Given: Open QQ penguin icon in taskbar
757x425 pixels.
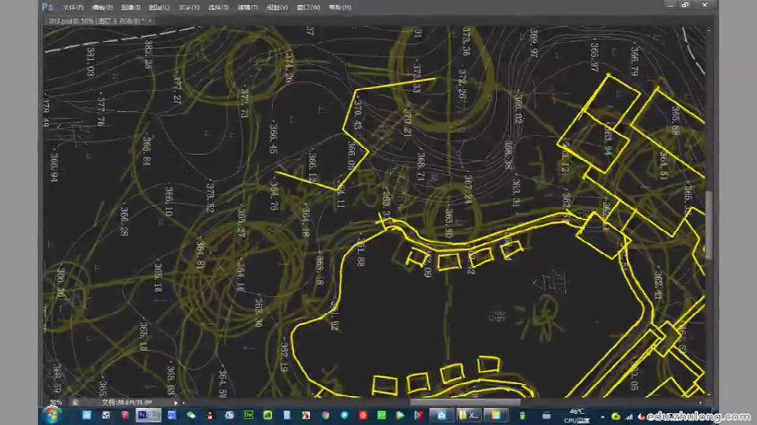Looking at the screenshot, I should tap(210, 415).
